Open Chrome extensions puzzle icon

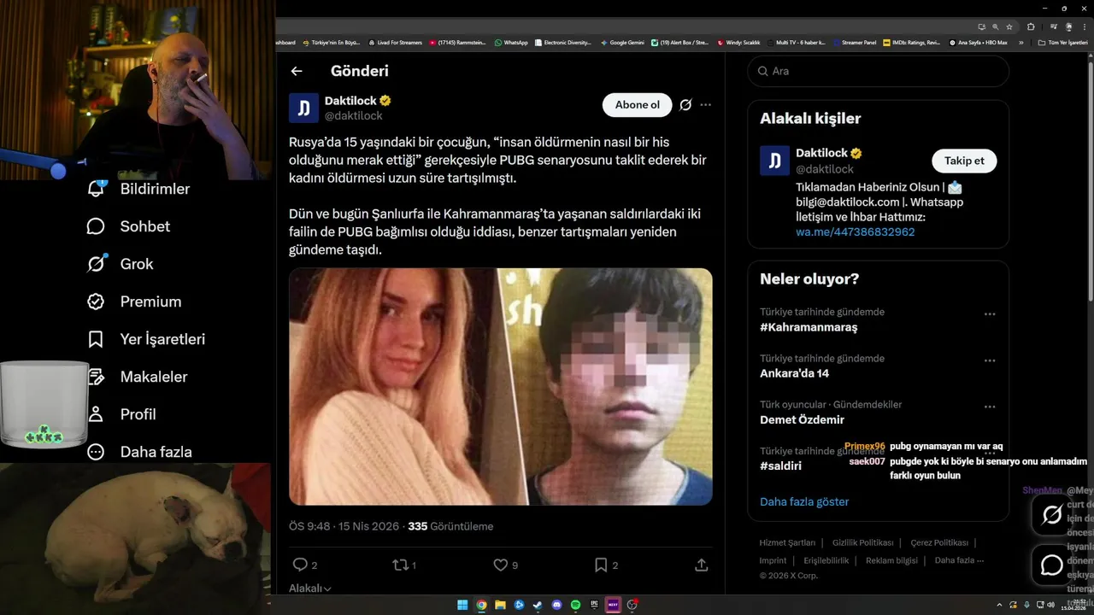pos(1031,26)
